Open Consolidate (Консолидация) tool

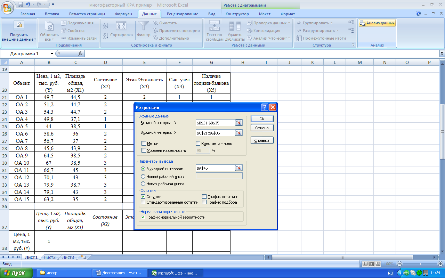(264, 31)
